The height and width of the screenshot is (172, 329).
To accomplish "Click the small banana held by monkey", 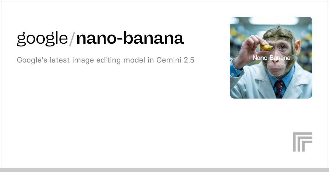I will pos(266,48).
